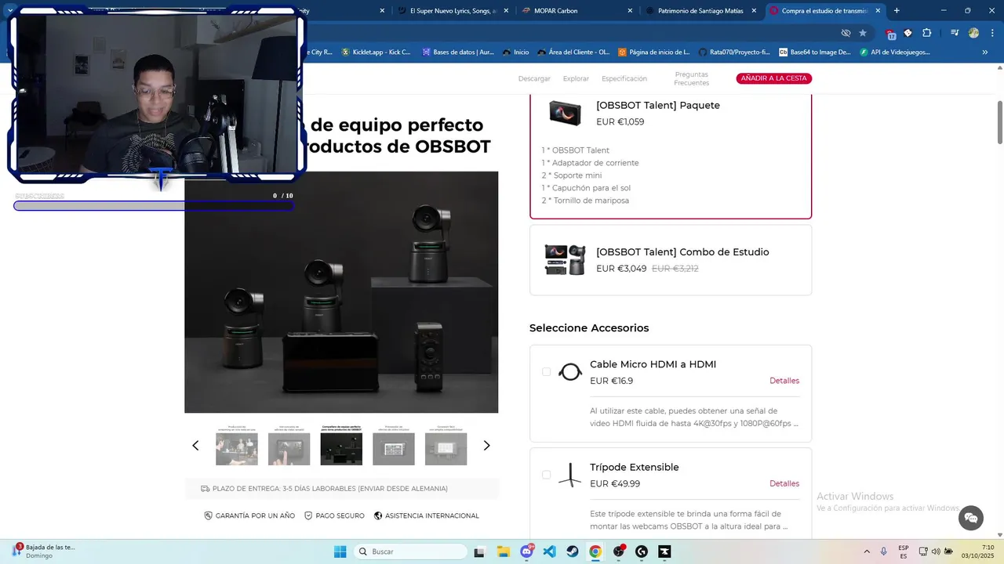Click the Trípode Extensible product icon
The height and width of the screenshot is (564, 1004).
click(x=570, y=475)
